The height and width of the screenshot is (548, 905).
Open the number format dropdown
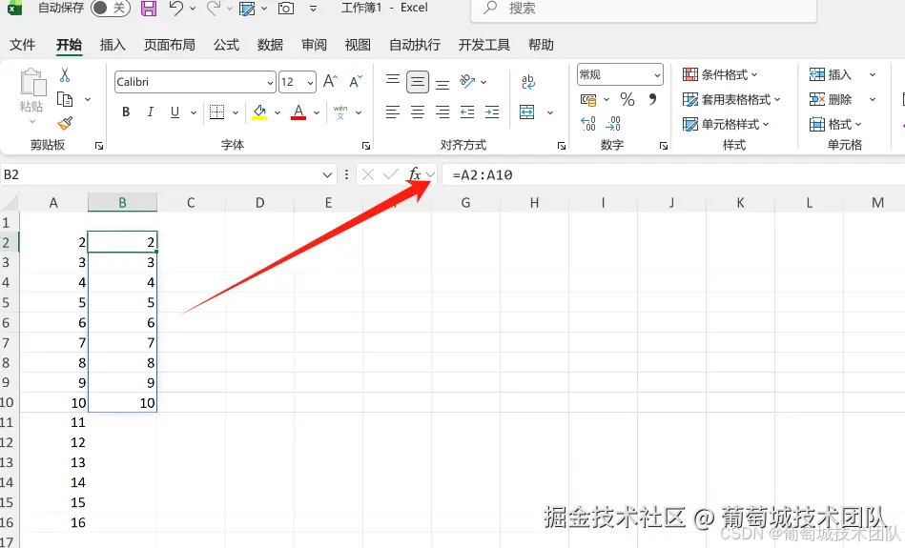tap(657, 75)
